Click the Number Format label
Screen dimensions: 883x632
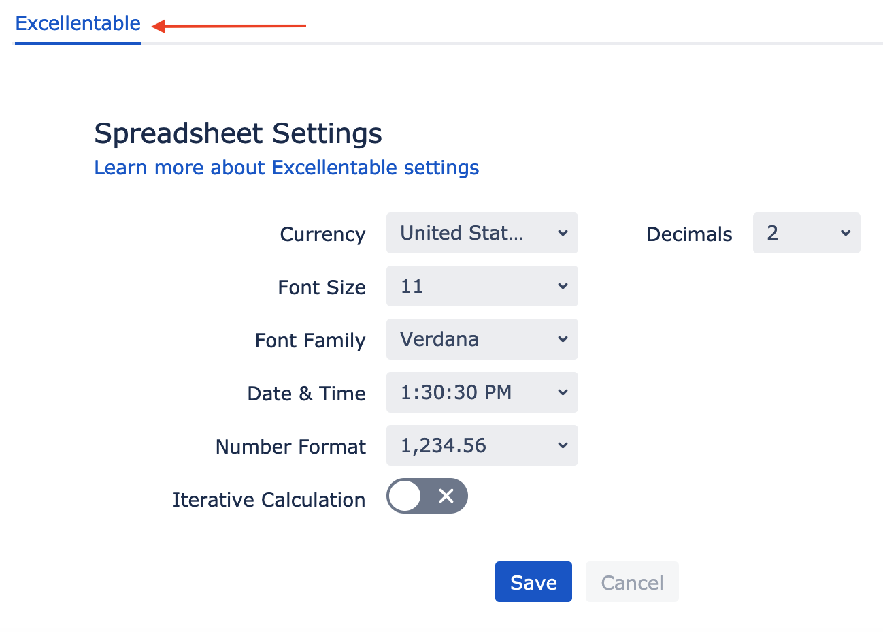pyautogui.click(x=290, y=447)
